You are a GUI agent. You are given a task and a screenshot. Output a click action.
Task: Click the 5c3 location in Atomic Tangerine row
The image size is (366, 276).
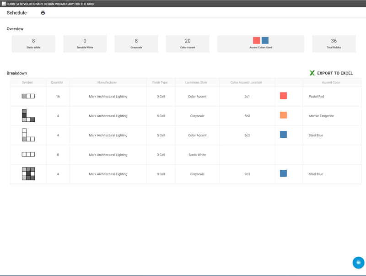coord(247,116)
